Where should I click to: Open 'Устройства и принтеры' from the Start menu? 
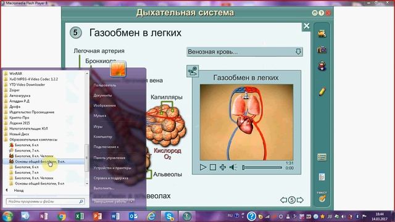point(112,168)
